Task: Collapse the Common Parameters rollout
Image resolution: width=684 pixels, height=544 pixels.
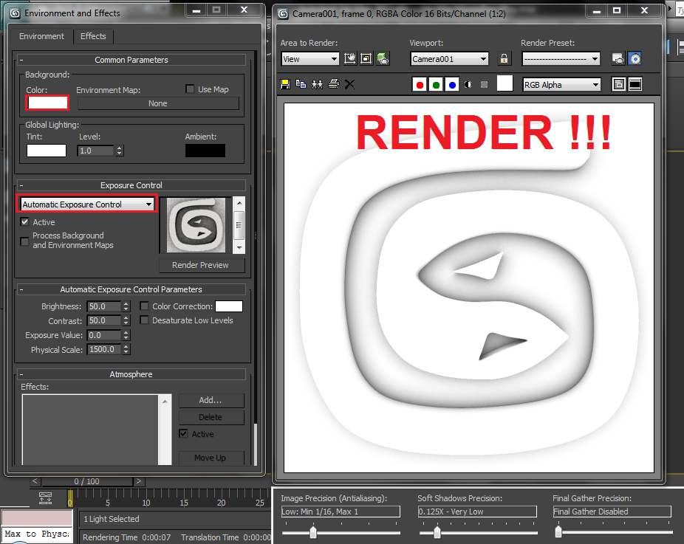Action: [x=131, y=60]
